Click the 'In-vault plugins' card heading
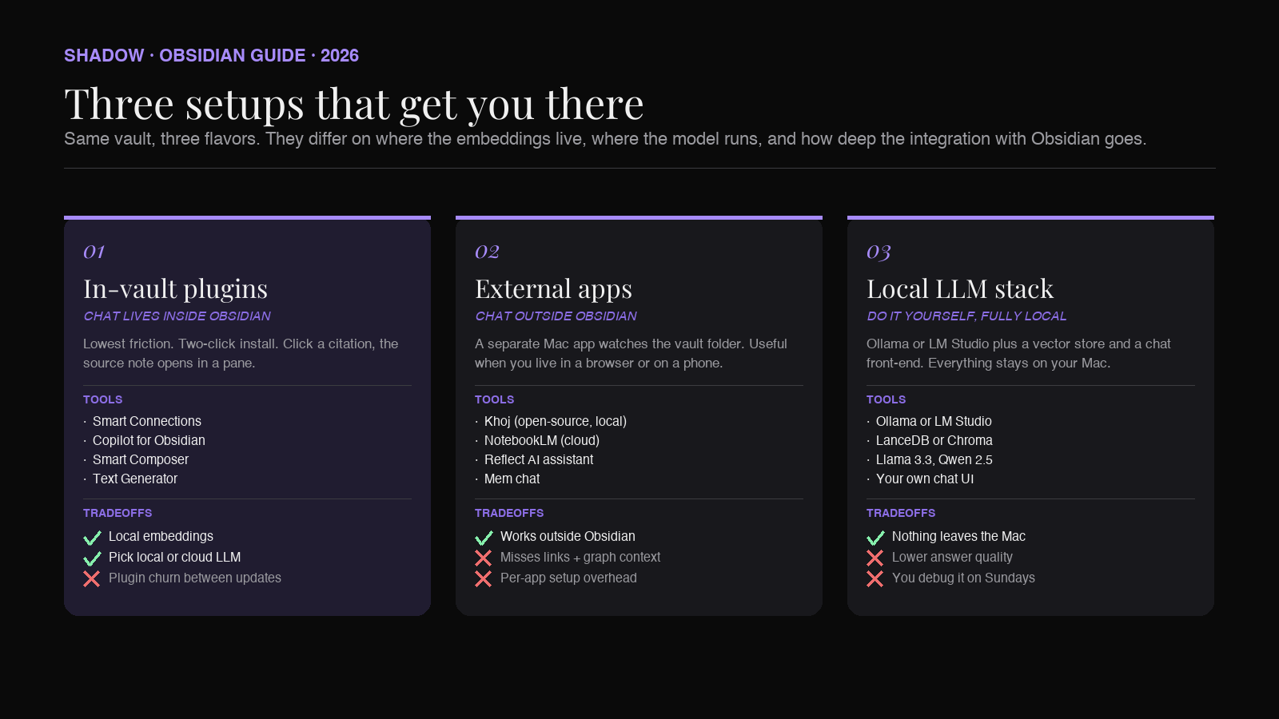 pos(175,288)
